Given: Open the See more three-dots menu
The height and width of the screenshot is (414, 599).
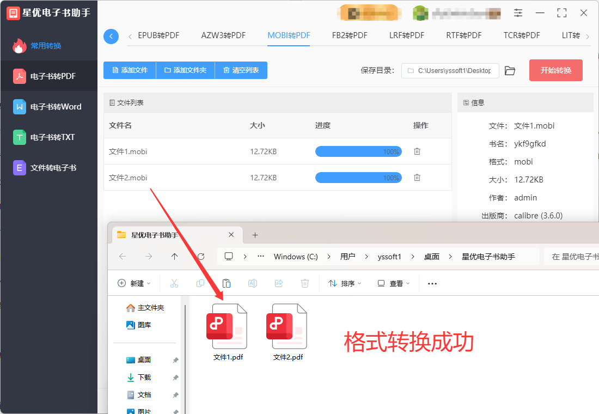Looking at the screenshot, I should [x=432, y=284].
